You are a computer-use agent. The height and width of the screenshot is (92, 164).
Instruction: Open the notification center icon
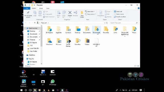141,90
